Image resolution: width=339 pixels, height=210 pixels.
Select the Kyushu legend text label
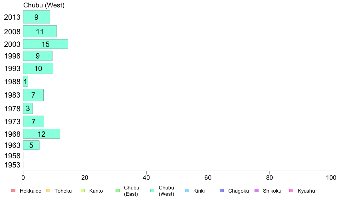tap(306, 191)
